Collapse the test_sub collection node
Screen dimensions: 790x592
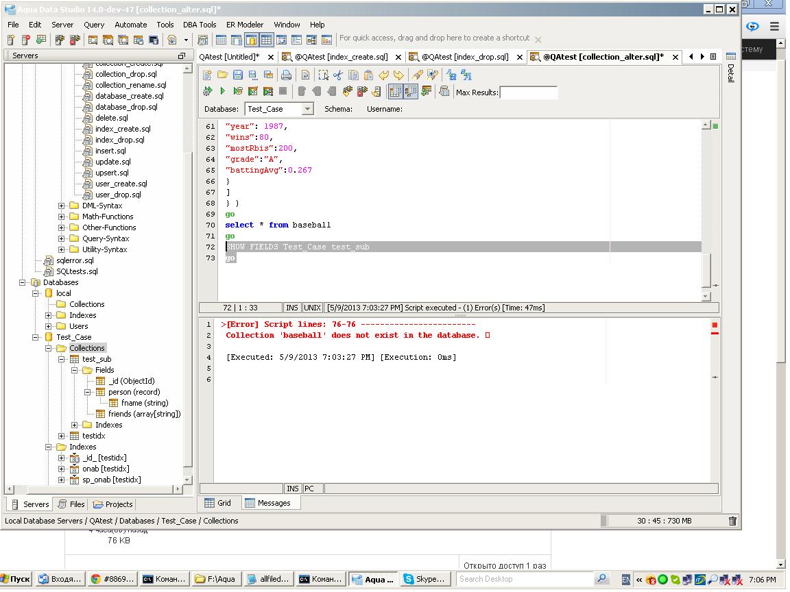(x=62, y=359)
